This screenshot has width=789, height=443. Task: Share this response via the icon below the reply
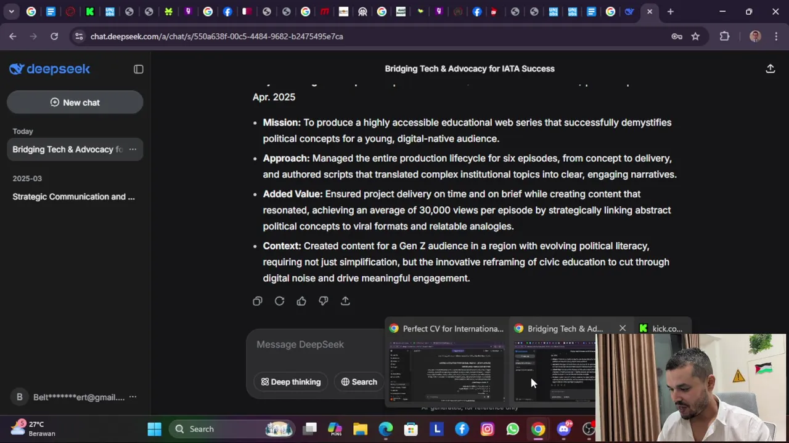pos(345,301)
